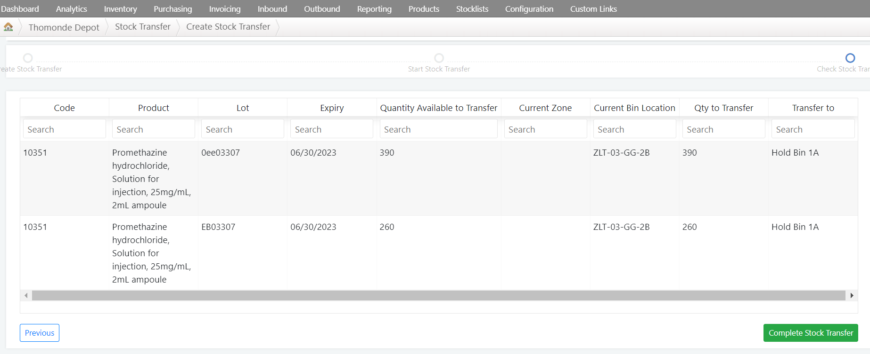Click the Code column search field
870x354 pixels.
(65, 129)
